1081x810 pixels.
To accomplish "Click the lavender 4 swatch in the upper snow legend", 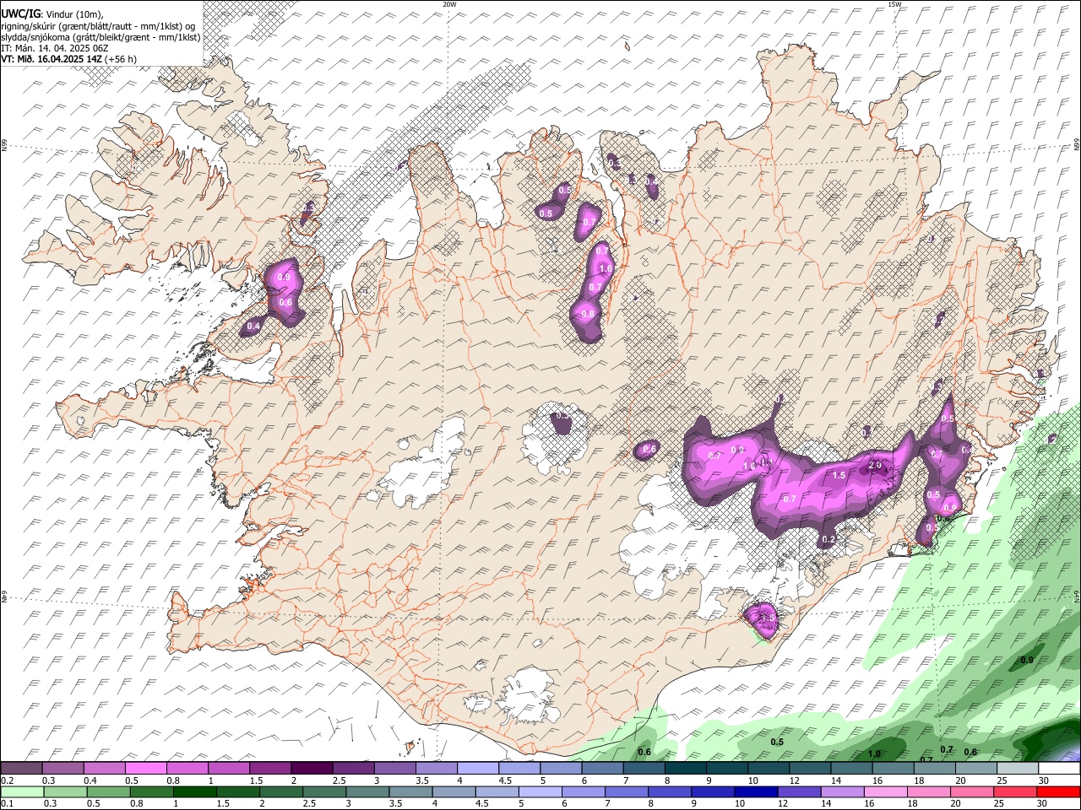I will [x=478, y=769].
